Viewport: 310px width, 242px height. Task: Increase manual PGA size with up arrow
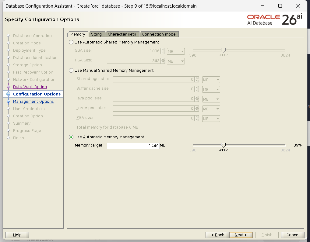197,117
